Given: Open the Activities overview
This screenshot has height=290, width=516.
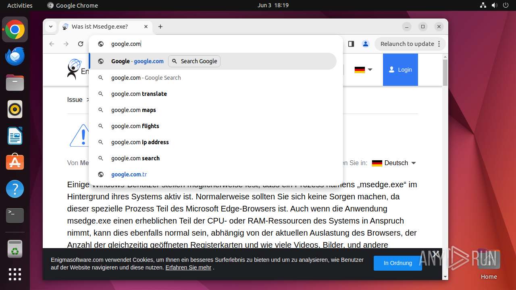Looking at the screenshot, I should click(20, 5).
